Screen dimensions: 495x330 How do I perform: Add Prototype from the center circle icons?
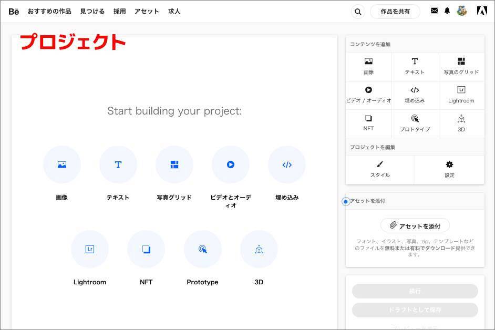point(203,249)
